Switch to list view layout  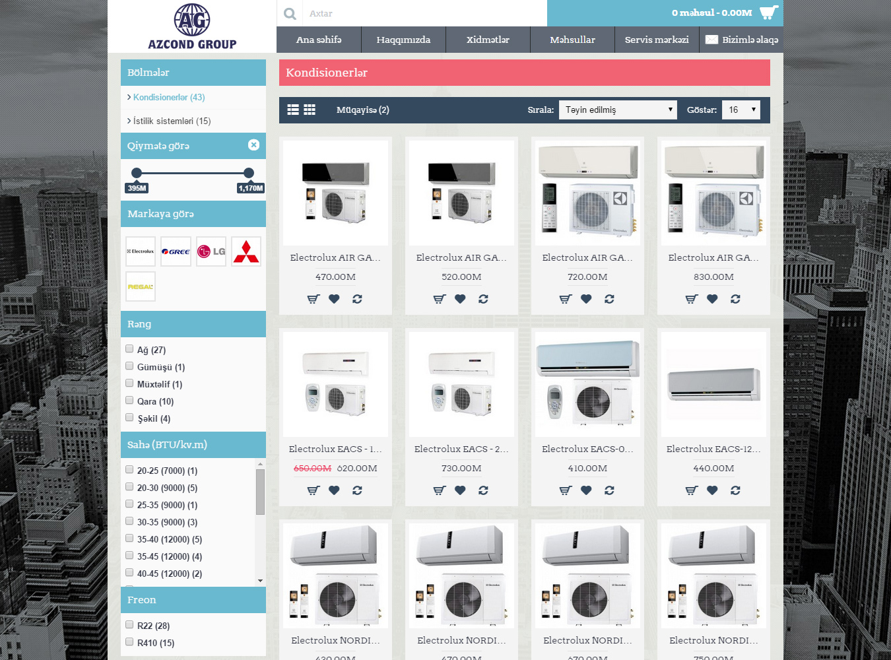point(293,110)
